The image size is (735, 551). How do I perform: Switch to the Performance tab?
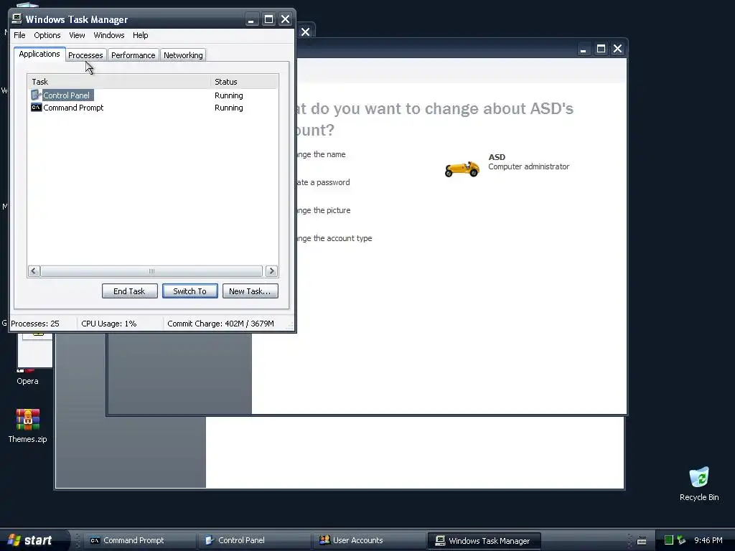point(133,55)
